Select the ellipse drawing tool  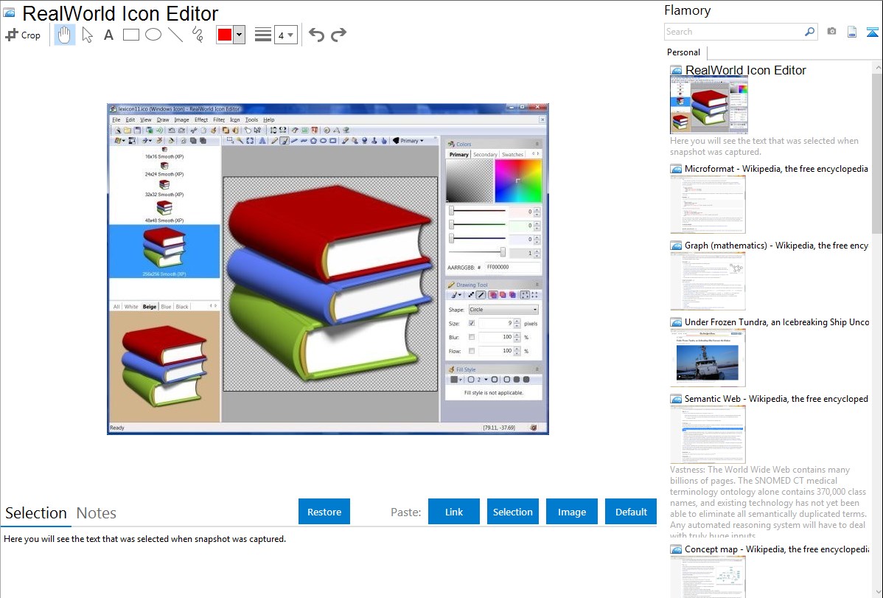[153, 35]
